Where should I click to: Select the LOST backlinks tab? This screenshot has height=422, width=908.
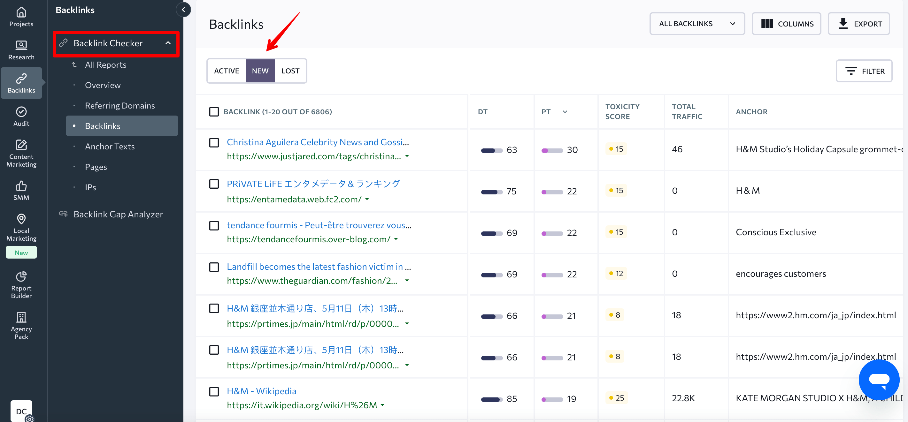tap(290, 70)
